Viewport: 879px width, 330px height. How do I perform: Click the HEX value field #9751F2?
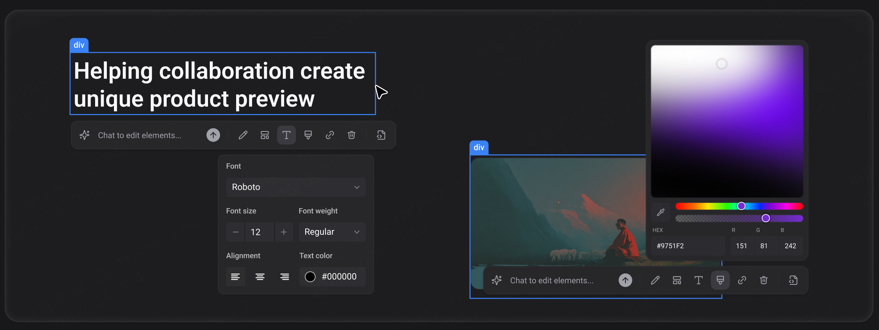688,246
